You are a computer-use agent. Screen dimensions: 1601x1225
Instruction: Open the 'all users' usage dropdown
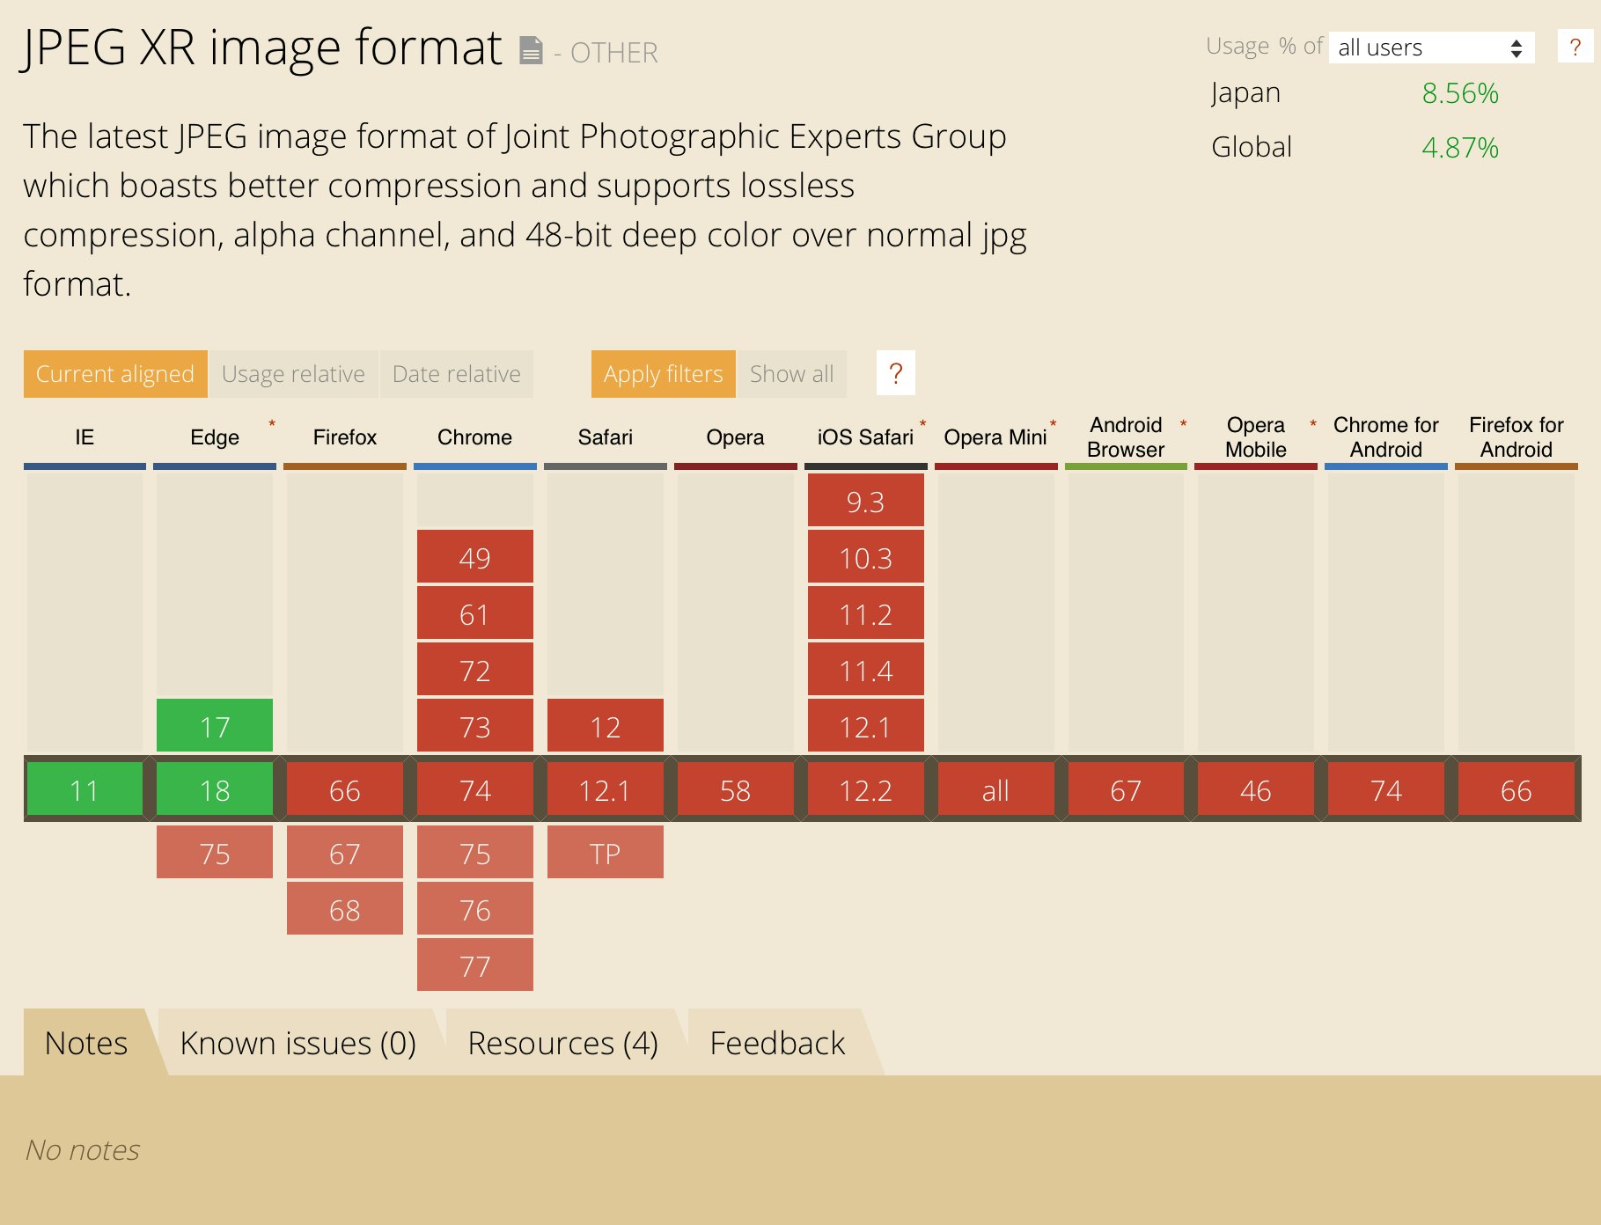pos(1431,48)
